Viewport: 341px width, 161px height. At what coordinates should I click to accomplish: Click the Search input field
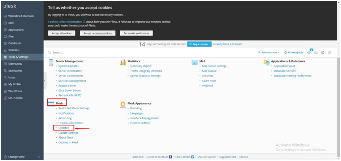[108, 52]
